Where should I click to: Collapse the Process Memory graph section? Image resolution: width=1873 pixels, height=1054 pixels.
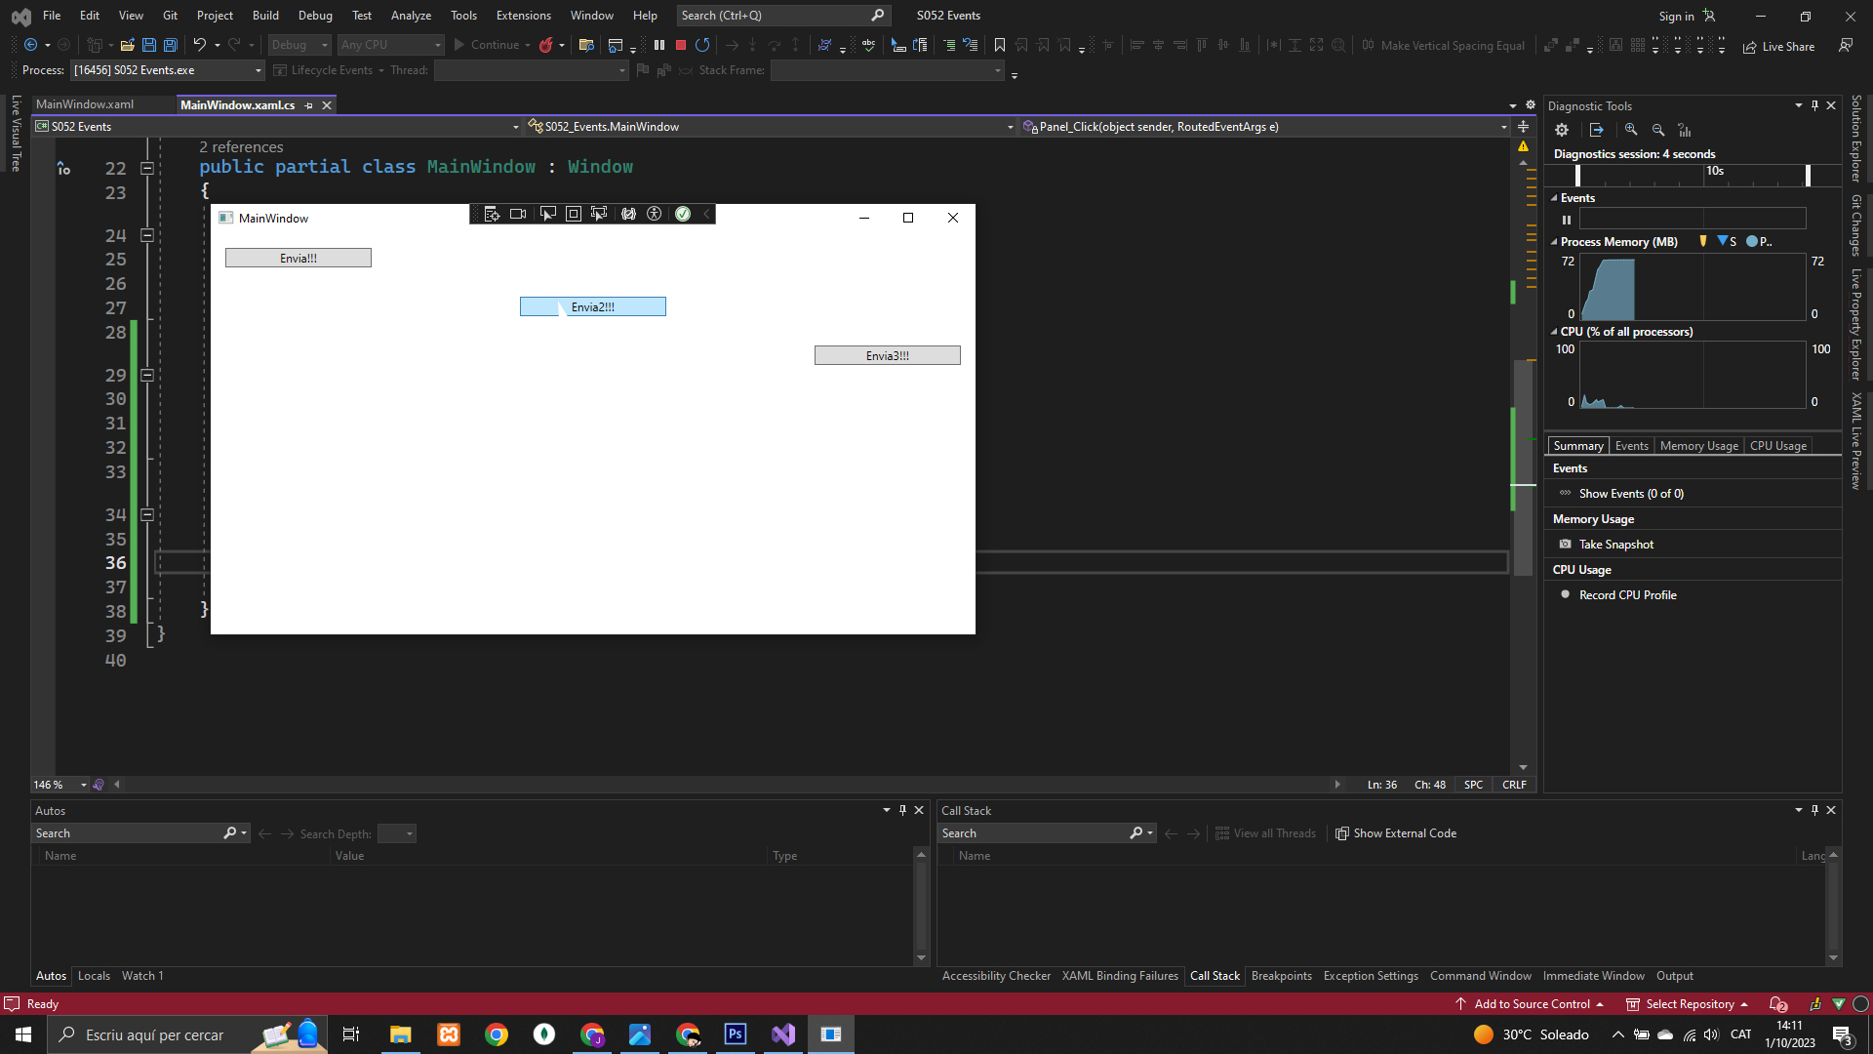1554,242
